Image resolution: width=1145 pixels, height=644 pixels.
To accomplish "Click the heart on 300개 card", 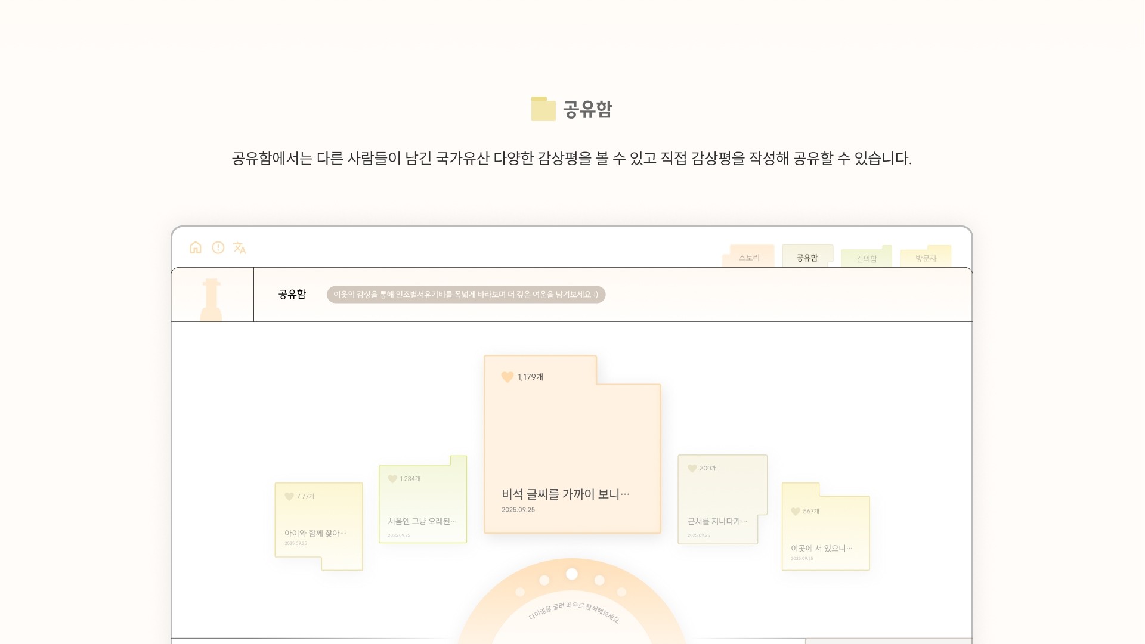I will click(692, 469).
